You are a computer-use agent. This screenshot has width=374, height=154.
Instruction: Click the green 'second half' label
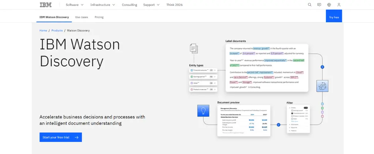pos(299,60)
